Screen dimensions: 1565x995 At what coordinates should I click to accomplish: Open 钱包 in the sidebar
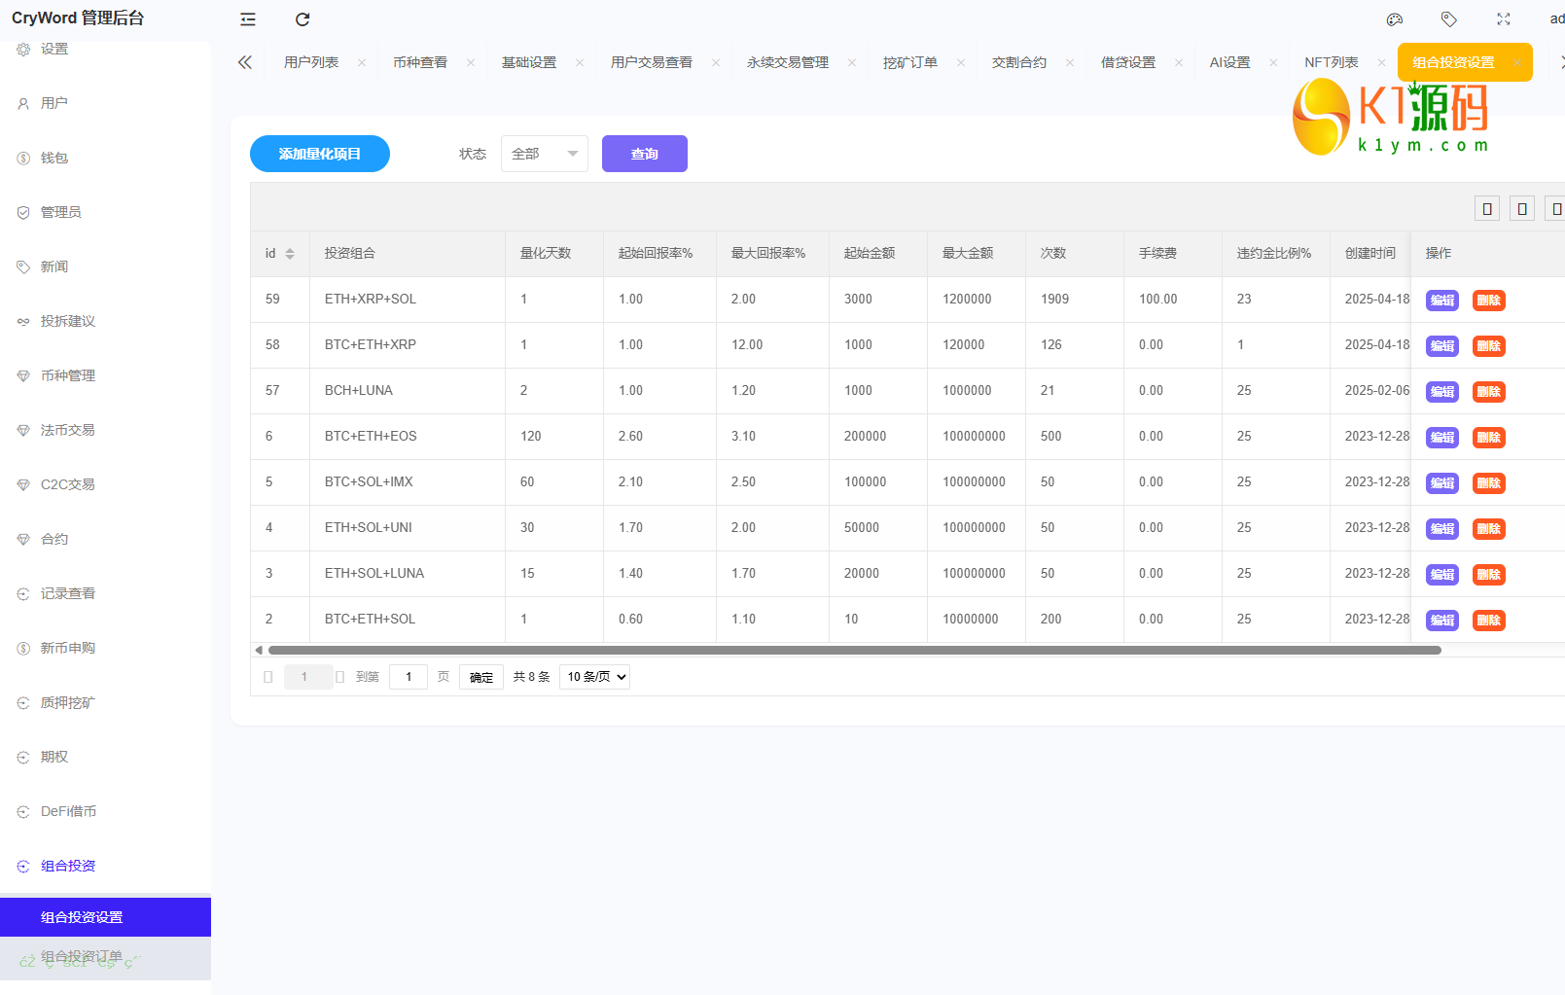tap(105, 158)
